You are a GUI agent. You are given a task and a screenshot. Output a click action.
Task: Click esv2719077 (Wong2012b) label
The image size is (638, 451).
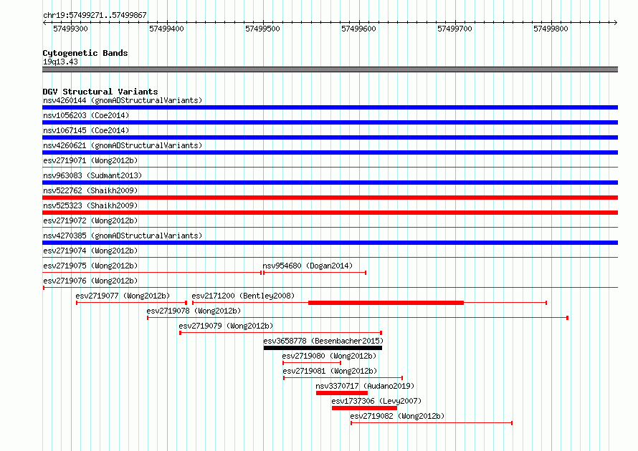(123, 296)
